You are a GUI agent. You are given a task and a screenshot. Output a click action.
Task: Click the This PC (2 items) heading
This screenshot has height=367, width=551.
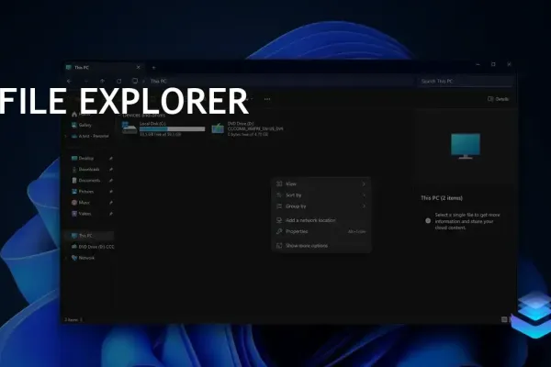click(442, 198)
